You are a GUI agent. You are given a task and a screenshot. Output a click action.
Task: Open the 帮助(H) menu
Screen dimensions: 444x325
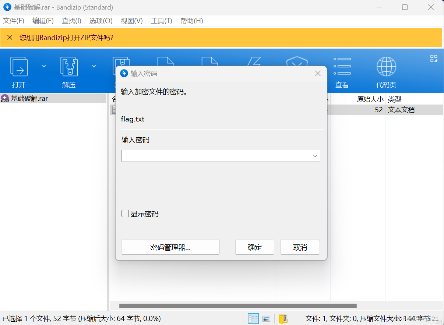pos(191,21)
